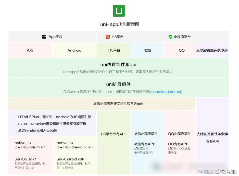This screenshot has height=176, width=239.
Task: Click the nvue webview渲染 line
Action: 52,124
